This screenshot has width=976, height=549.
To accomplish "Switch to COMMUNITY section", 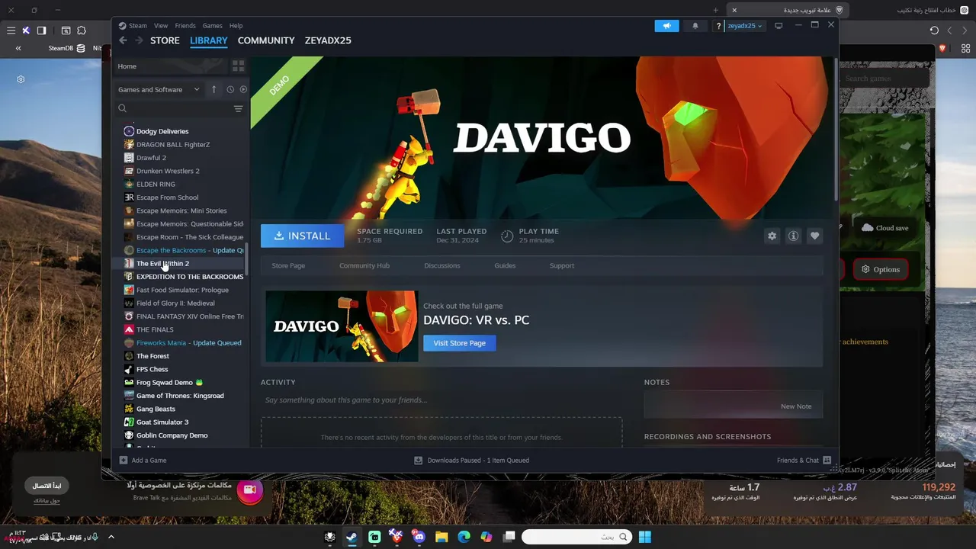I will coord(266,40).
